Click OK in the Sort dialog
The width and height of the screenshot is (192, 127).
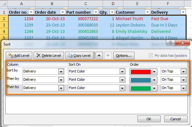click(149, 119)
